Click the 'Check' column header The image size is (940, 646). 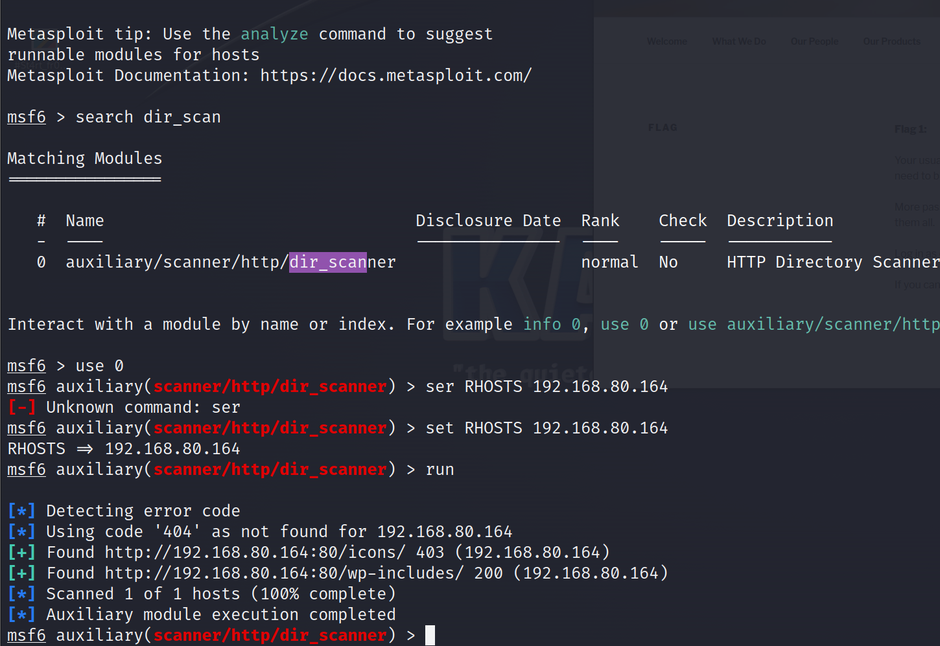point(683,221)
